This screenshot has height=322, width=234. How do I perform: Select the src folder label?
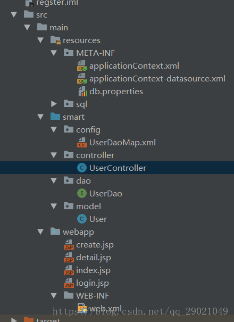point(41,15)
